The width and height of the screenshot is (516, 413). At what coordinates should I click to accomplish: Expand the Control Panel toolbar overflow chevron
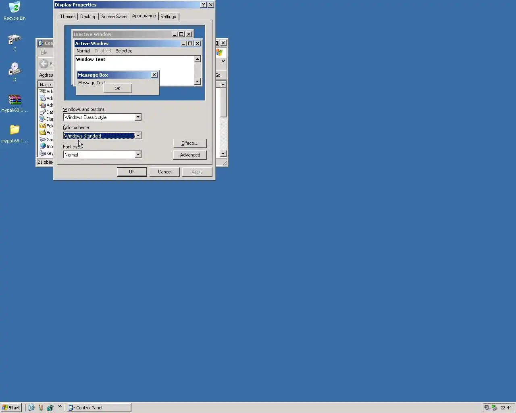pyautogui.click(x=223, y=61)
